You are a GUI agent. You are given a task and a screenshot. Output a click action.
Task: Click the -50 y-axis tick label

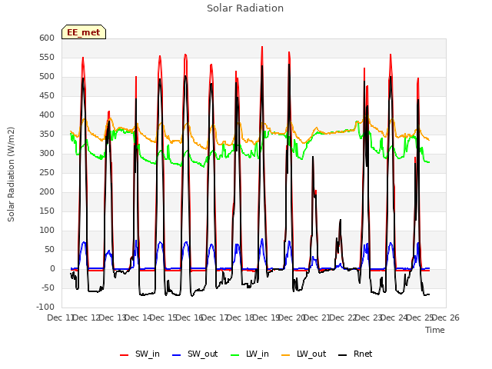click(x=48, y=288)
